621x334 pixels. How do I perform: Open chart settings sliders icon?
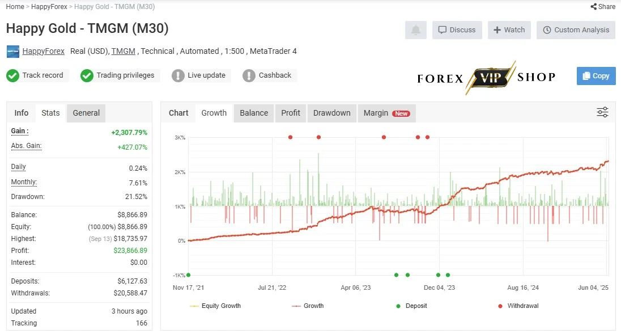point(602,112)
